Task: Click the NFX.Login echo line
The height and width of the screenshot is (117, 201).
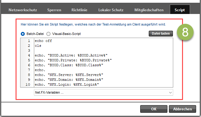Action: [67, 84]
